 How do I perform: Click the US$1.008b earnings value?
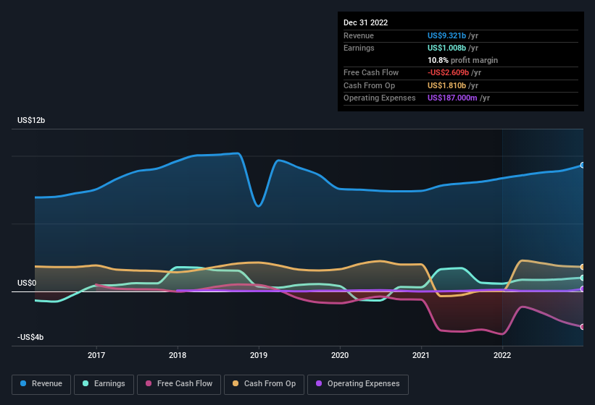point(446,48)
